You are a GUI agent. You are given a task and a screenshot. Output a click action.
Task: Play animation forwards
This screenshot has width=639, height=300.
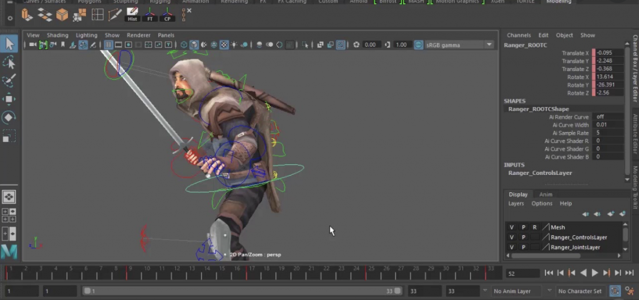point(595,273)
